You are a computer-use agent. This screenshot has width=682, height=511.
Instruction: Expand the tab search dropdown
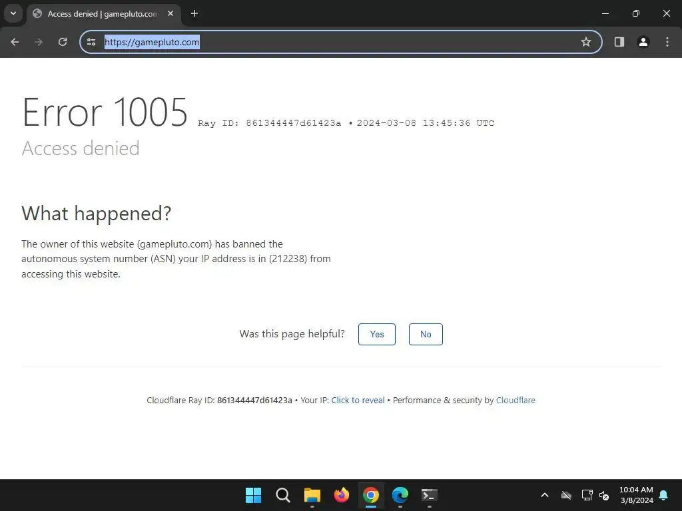13,13
